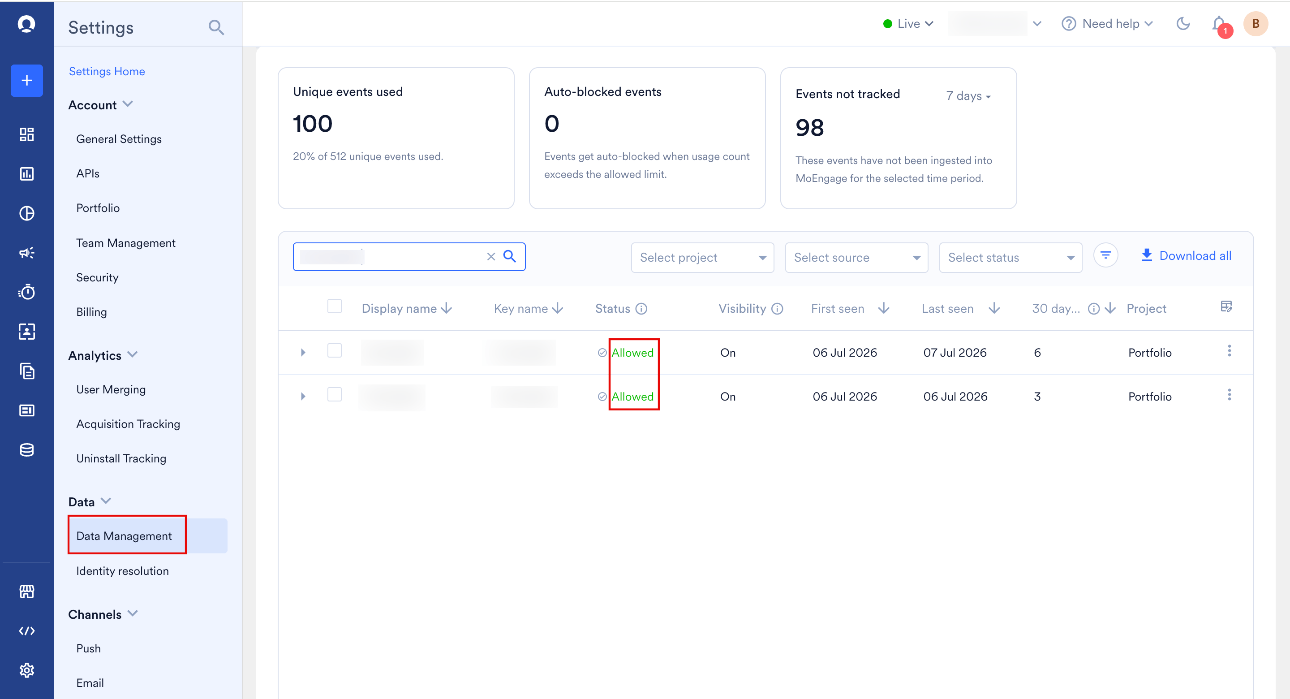Change the 7 days period dropdown
This screenshot has height=699, width=1290.
968,96
